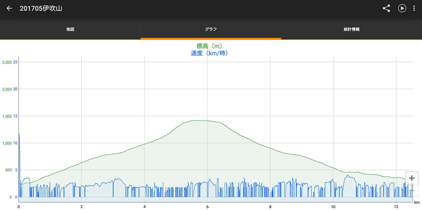Image resolution: width=422 pixels, height=210 pixels.
Task: Click the 10 km distance axis label
Action: [x=333, y=207]
